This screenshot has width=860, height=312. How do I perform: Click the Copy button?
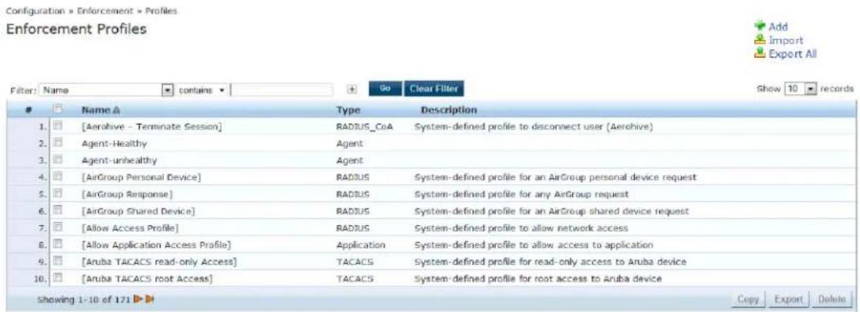748,299
